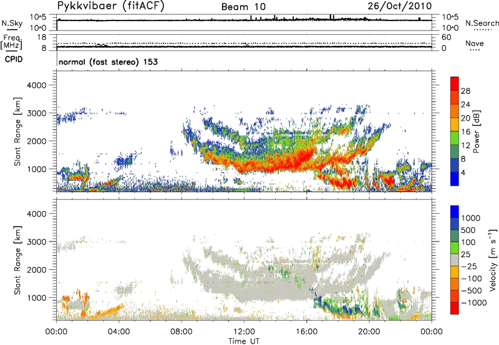Click the 20:00 time tick label
Viewport: 499px width, 345px height.
tap(369, 332)
